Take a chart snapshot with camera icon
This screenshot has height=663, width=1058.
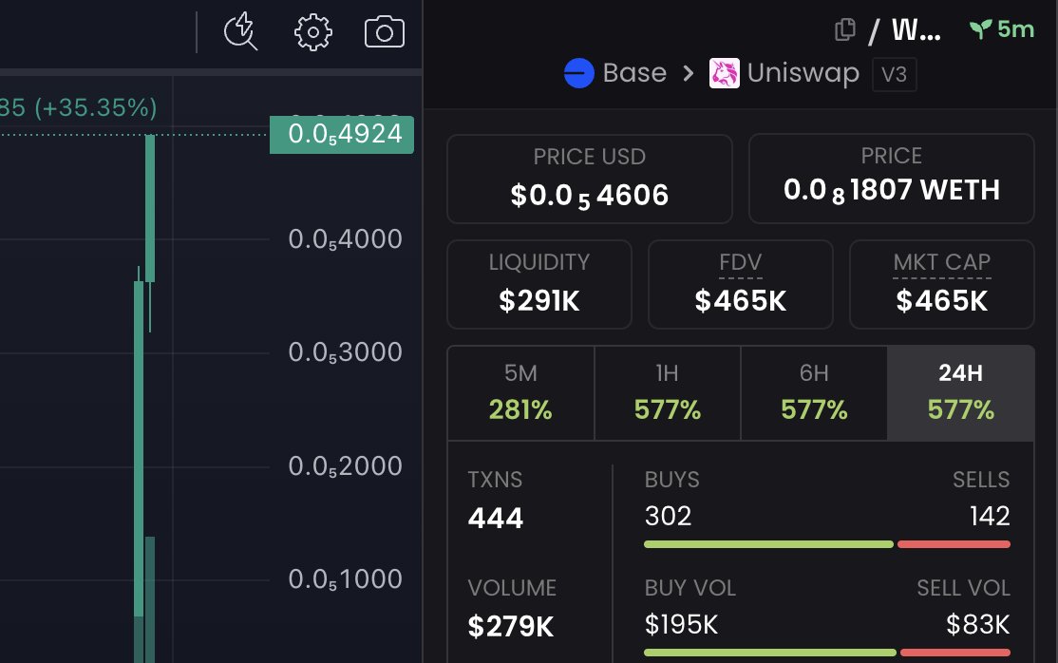tap(385, 31)
